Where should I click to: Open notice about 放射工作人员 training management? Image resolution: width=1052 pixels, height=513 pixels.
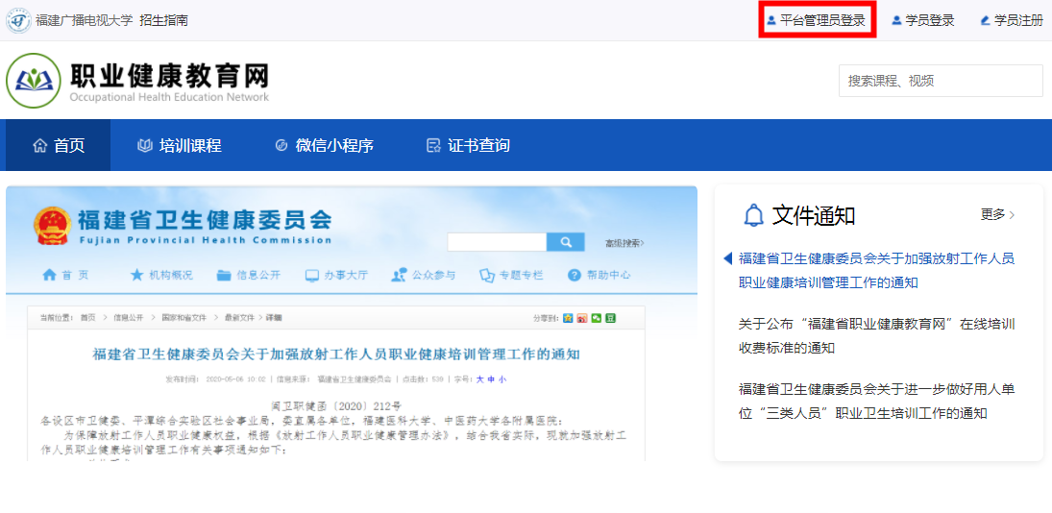coord(875,270)
